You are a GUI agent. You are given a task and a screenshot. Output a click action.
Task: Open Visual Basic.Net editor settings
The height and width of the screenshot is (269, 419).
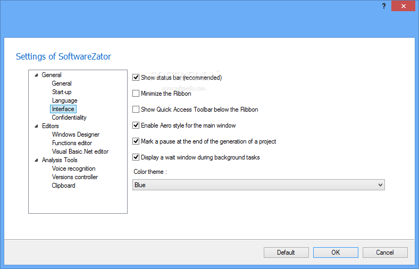[80, 152]
